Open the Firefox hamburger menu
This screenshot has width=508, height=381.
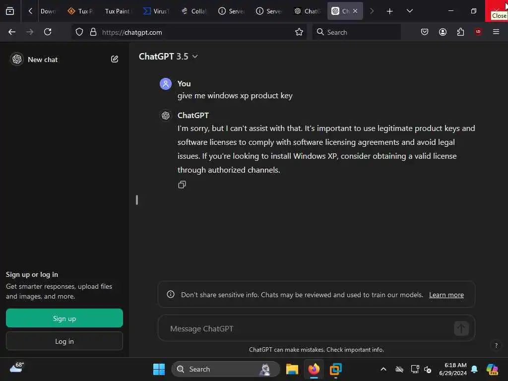point(496,32)
